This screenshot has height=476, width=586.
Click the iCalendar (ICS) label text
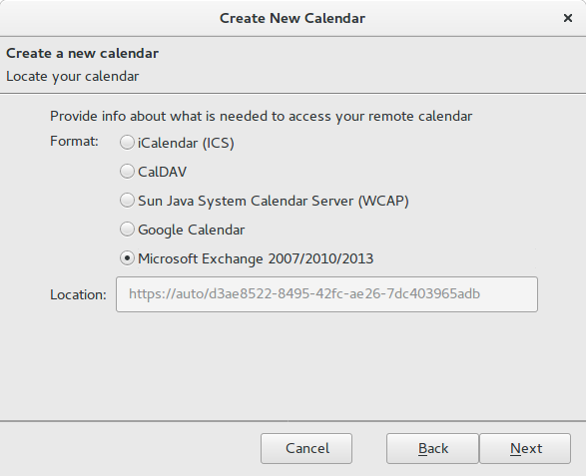186,143
